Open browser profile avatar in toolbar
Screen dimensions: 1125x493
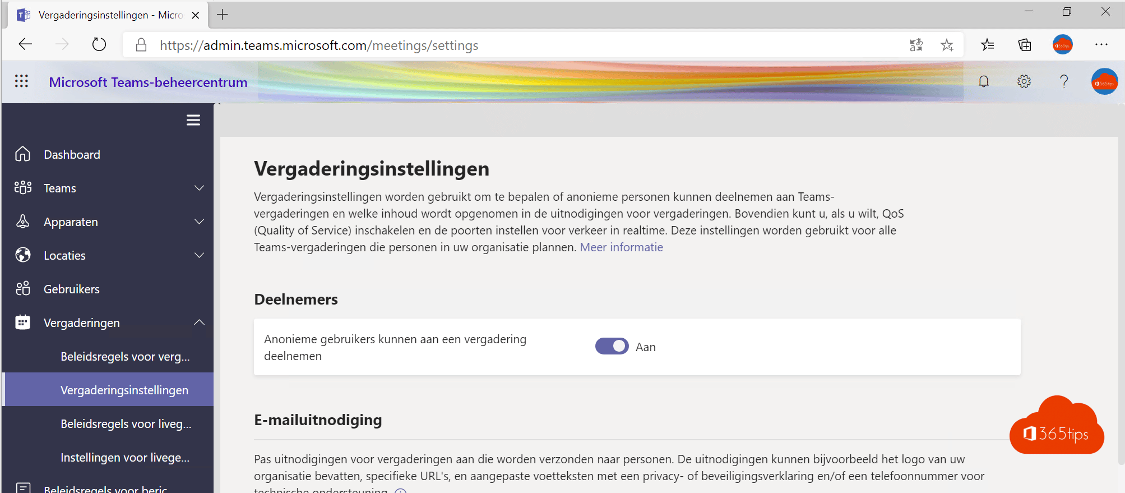pos(1062,45)
